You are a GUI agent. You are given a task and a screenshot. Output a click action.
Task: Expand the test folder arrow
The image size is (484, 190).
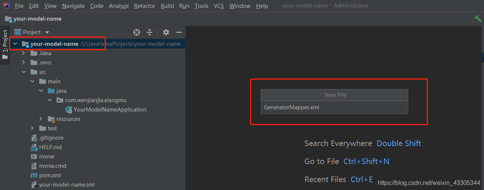pyautogui.click(x=32, y=128)
